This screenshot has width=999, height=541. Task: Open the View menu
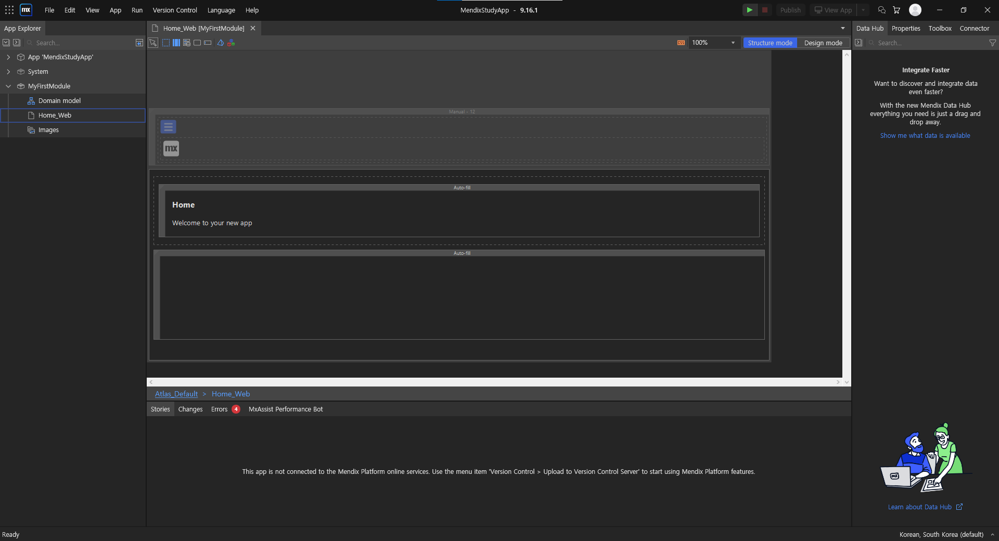pyautogui.click(x=93, y=10)
